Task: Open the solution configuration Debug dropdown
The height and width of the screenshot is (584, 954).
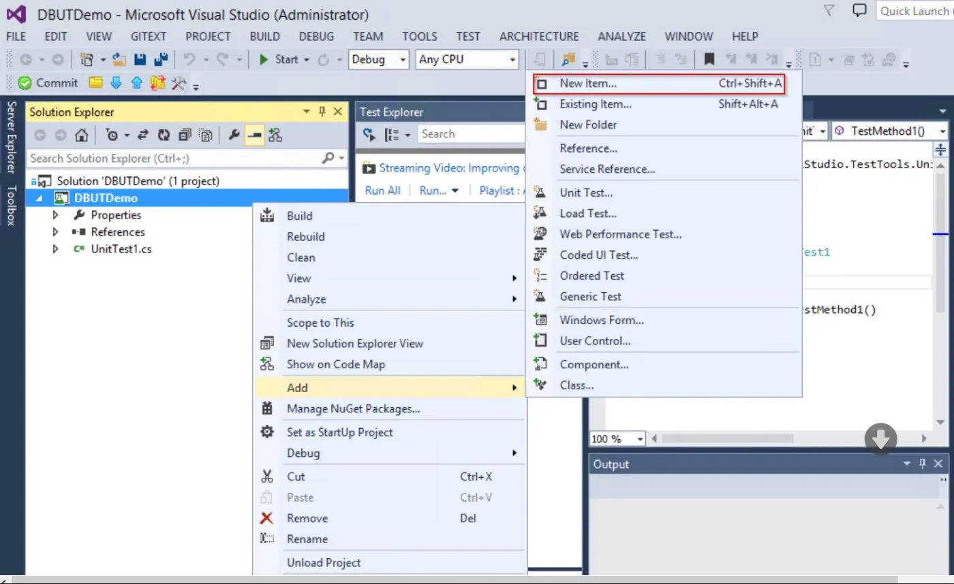Action: point(379,60)
